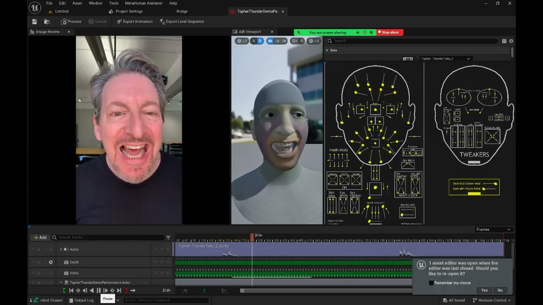Click the Enter Console Command field
This screenshot has height=305, width=543.
tap(166, 300)
